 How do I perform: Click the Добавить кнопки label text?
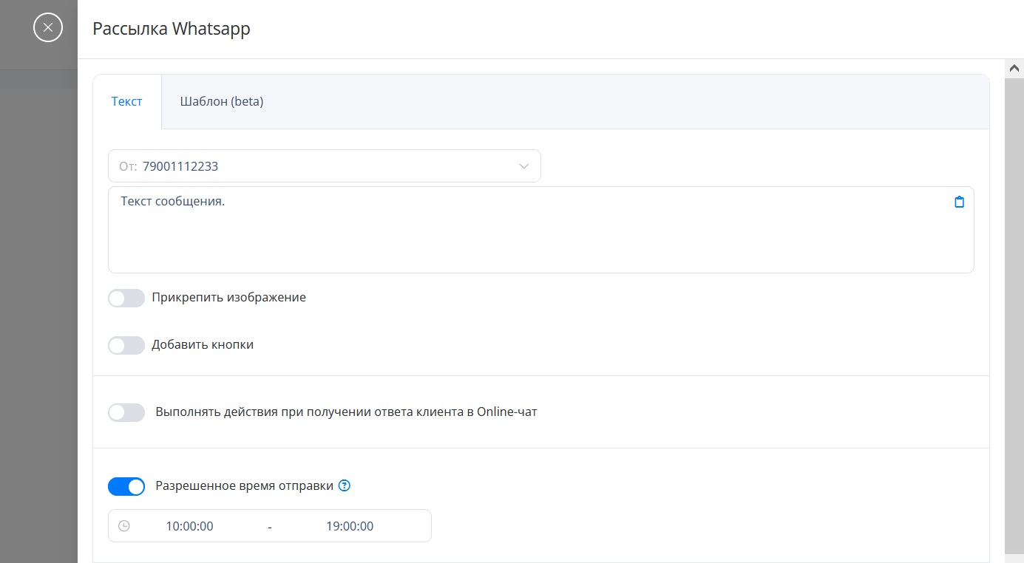(203, 344)
